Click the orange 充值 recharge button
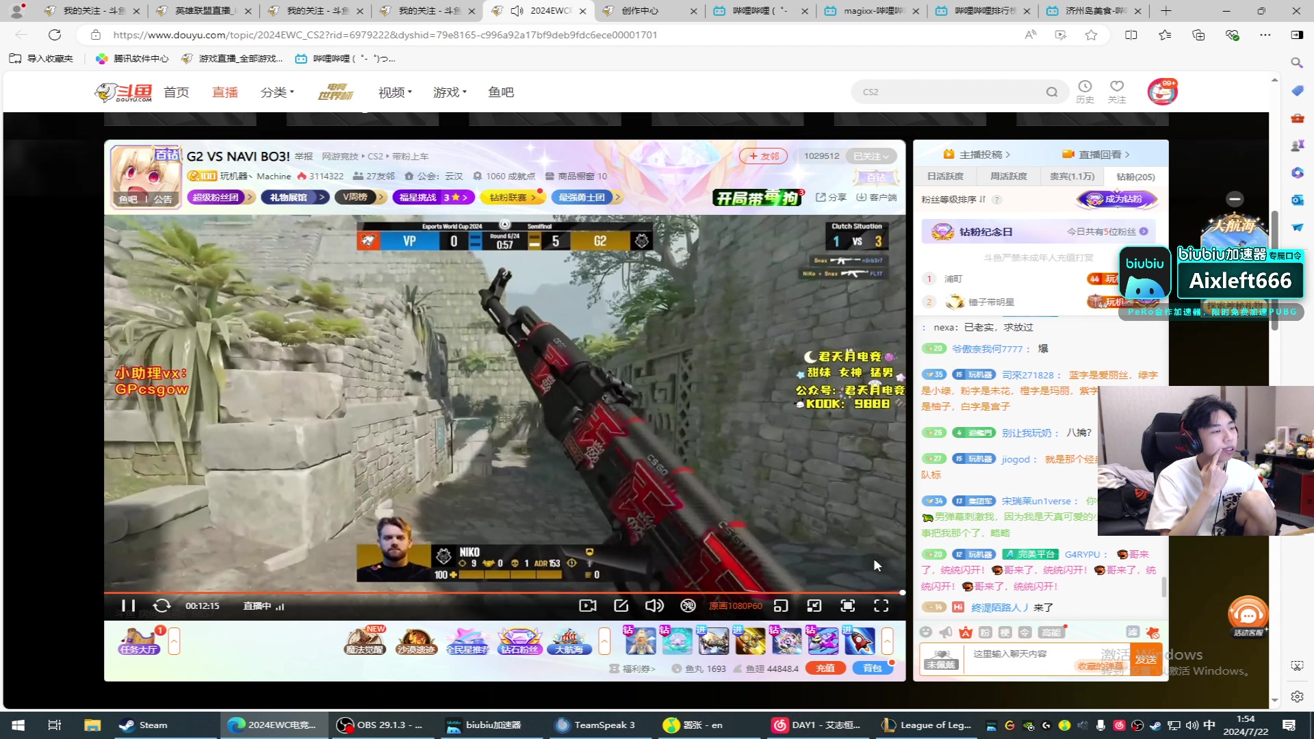 tap(825, 669)
